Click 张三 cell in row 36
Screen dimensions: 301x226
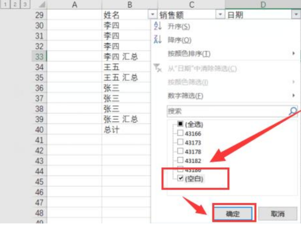point(126,88)
